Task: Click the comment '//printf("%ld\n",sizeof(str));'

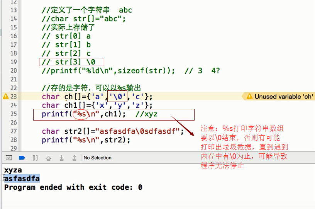Action: (108, 71)
